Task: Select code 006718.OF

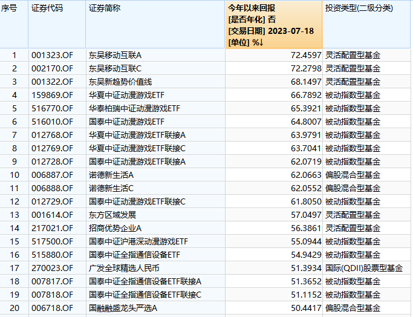Action: coord(52,308)
